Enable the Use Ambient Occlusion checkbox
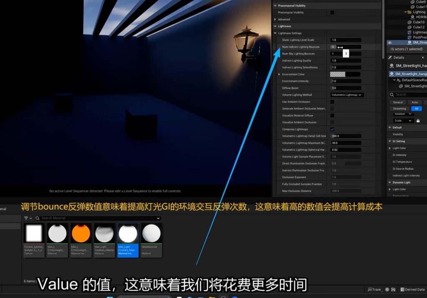 [332, 102]
